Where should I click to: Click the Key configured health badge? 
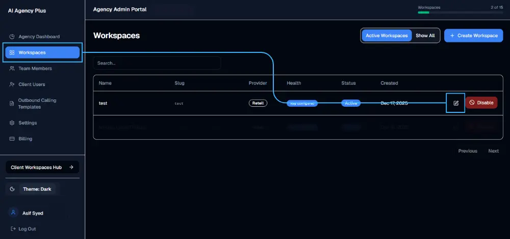[x=302, y=103]
